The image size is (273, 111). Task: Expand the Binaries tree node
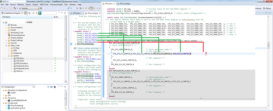pos(7,25)
